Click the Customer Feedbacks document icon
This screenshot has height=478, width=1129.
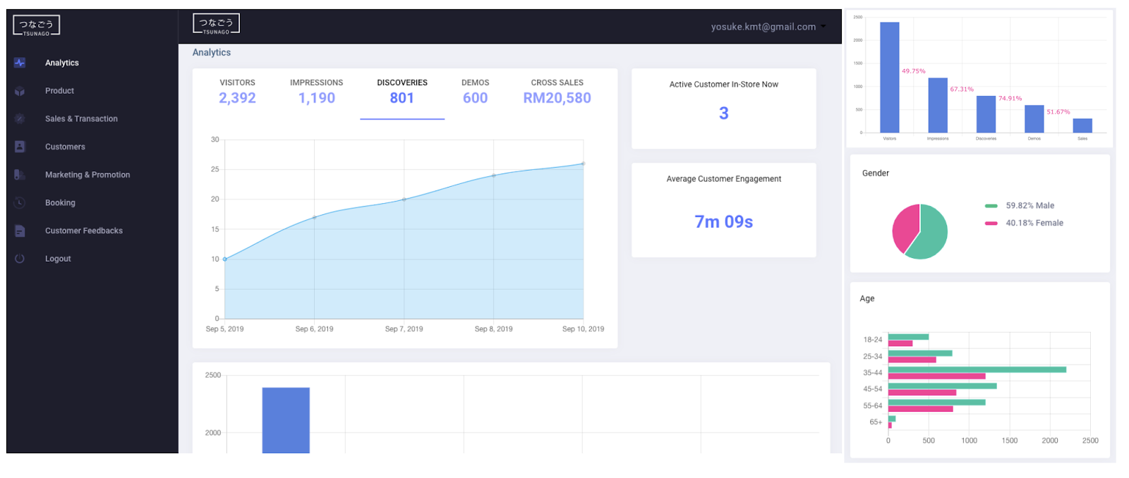[20, 231]
